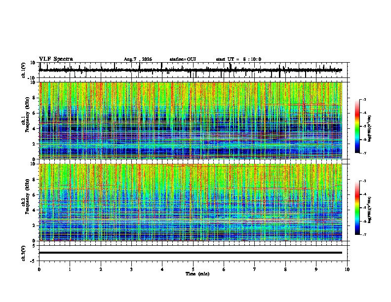Click time-axis tick label "2"
The height and width of the screenshot is (302, 391).
(101, 269)
